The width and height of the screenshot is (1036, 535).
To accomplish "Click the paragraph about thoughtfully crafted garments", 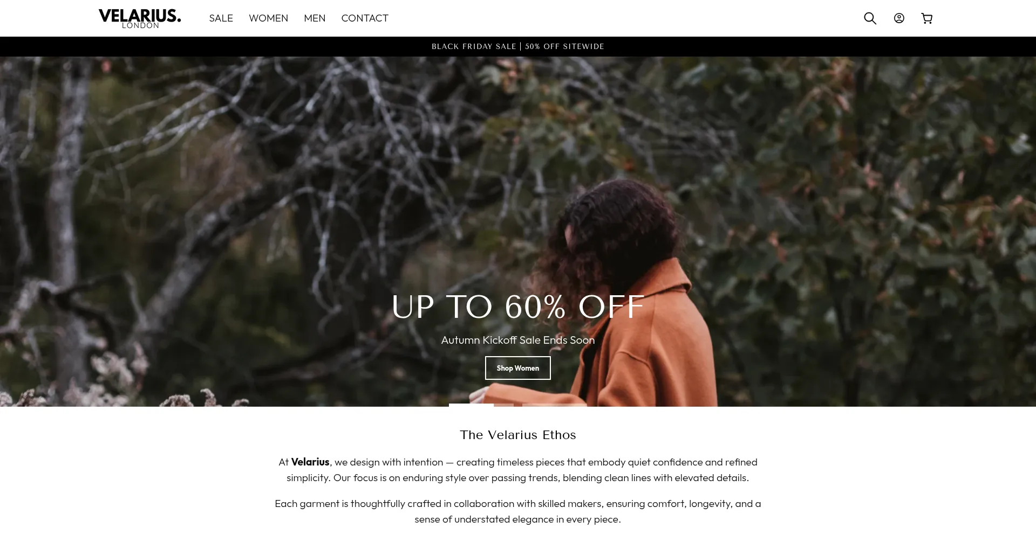I will (518, 511).
